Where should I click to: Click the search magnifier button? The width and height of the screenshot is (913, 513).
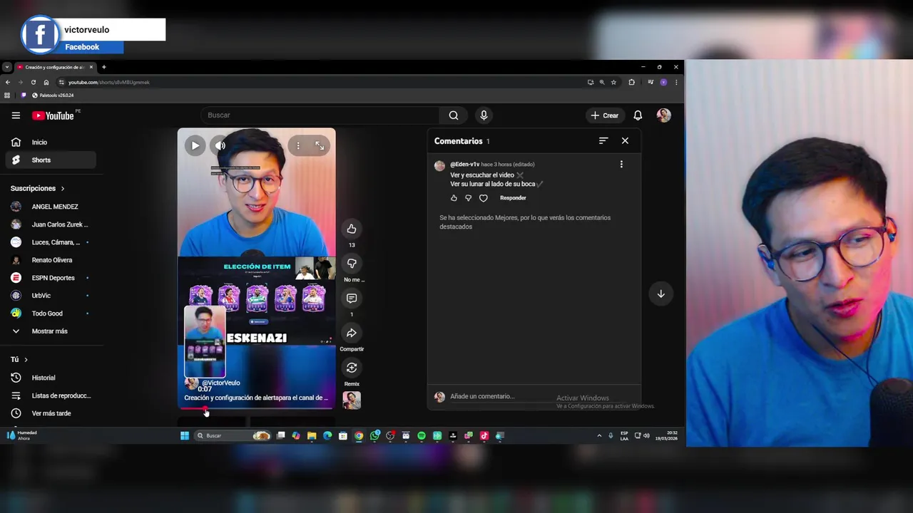tap(454, 115)
